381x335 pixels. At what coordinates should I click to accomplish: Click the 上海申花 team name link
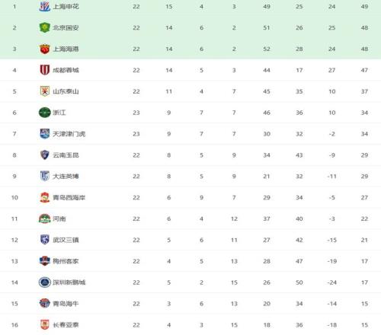point(66,7)
